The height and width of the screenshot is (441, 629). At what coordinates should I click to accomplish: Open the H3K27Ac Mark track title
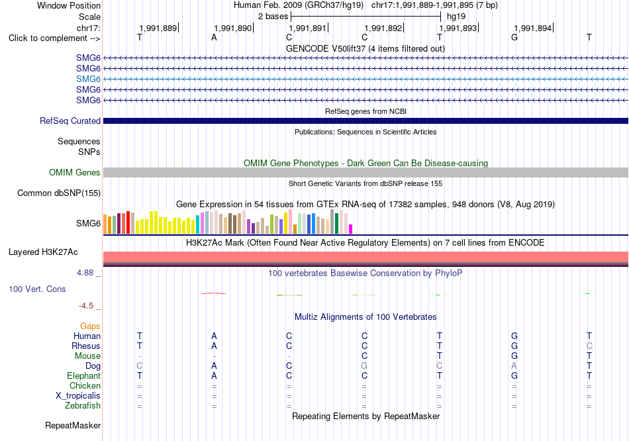(x=365, y=243)
